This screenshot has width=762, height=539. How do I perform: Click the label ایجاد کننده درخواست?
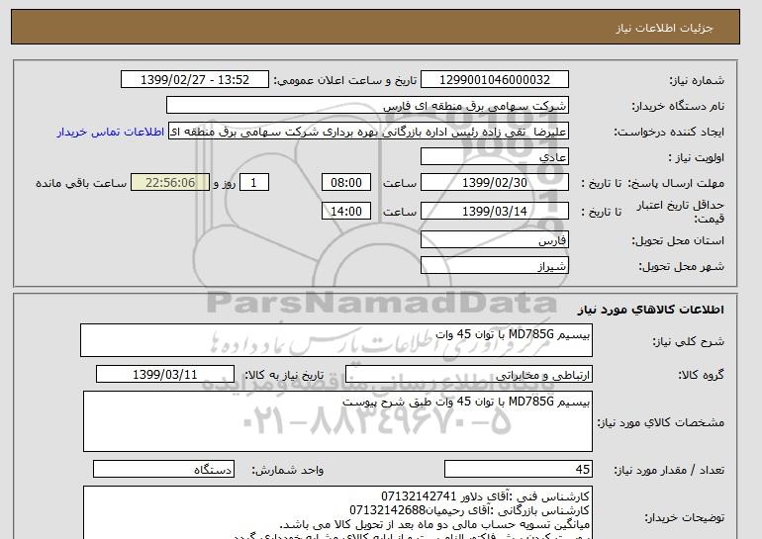pos(669,133)
